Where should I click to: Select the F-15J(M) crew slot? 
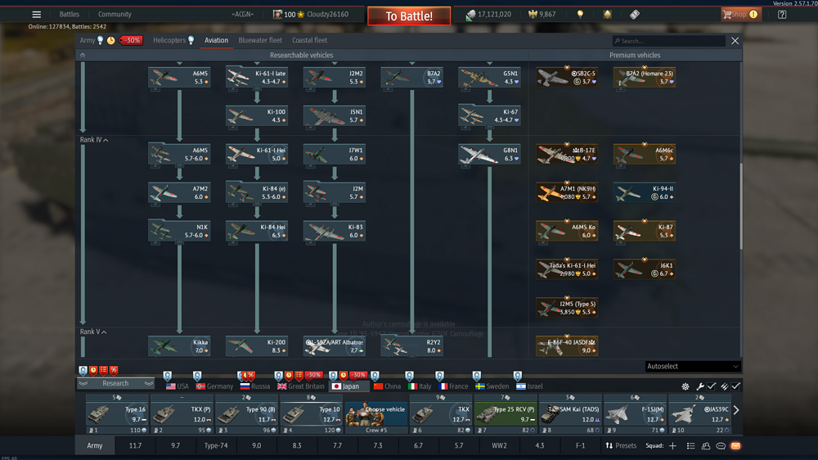click(x=635, y=414)
